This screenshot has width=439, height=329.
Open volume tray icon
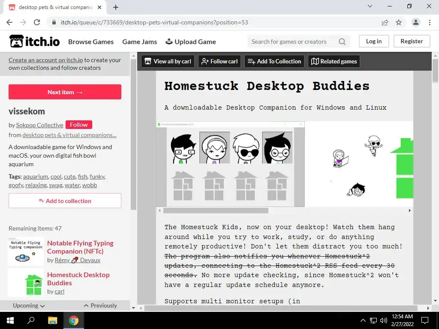point(384,320)
